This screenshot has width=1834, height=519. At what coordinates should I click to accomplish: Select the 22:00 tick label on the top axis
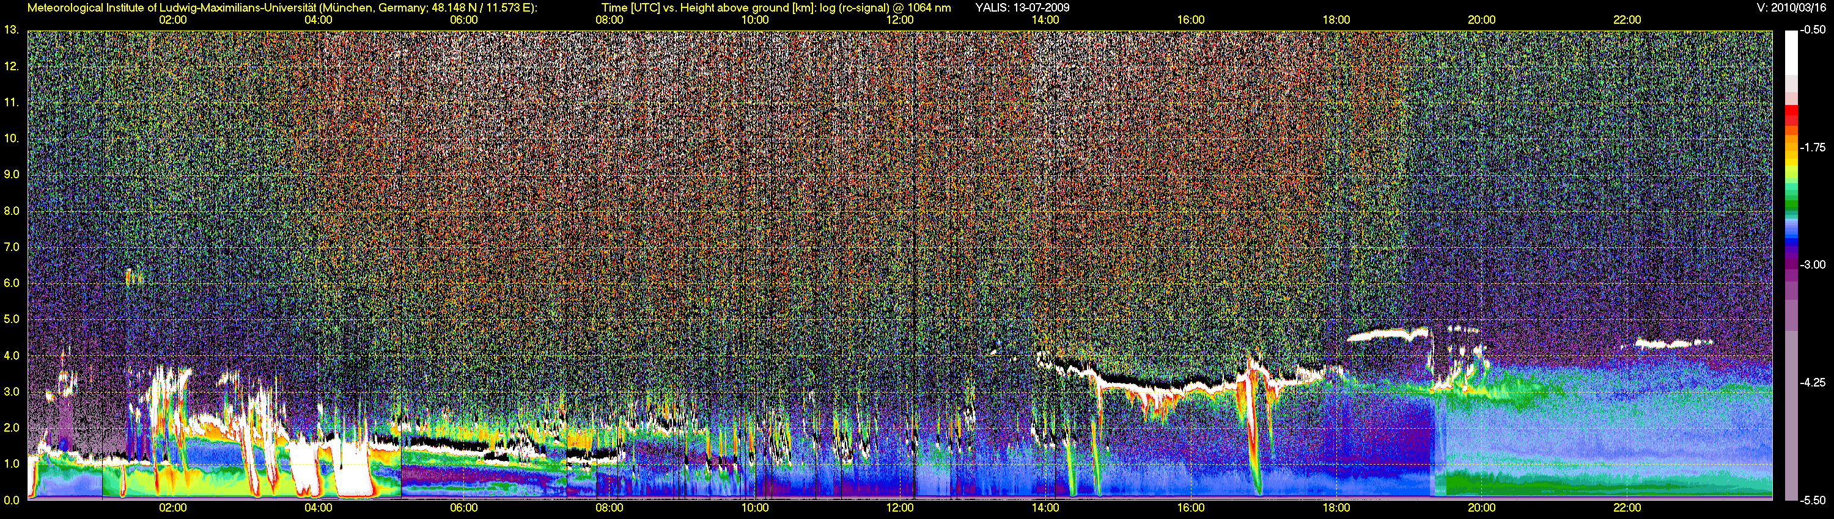click(1627, 20)
